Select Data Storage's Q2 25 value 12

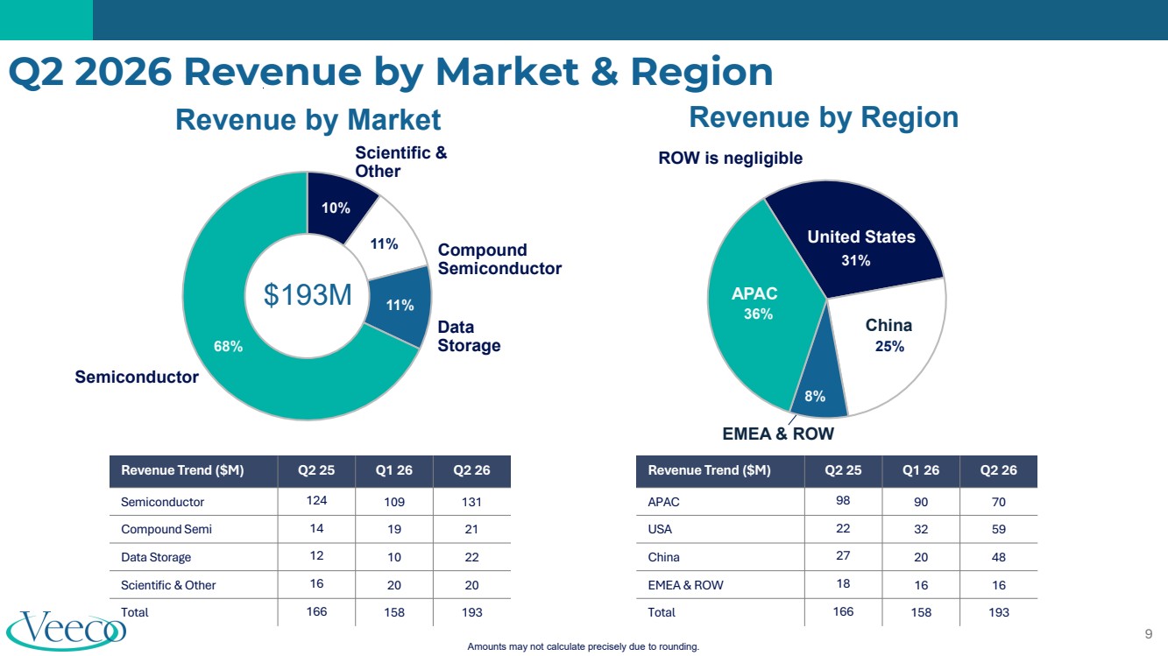click(316, 555)
